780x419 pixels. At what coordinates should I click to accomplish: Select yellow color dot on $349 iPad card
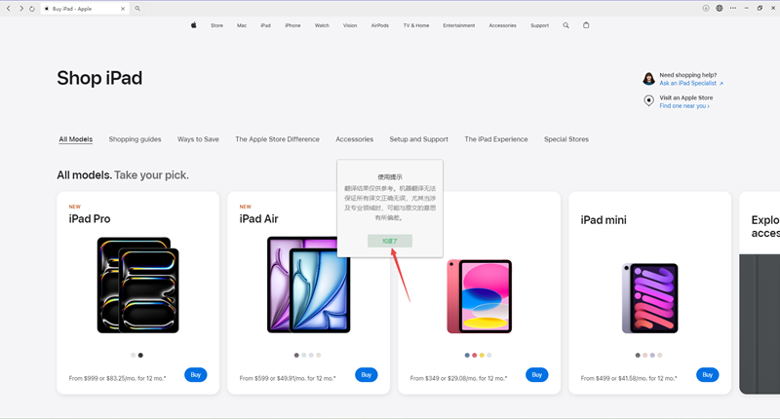pyautogui.click(x=482, y=356)
